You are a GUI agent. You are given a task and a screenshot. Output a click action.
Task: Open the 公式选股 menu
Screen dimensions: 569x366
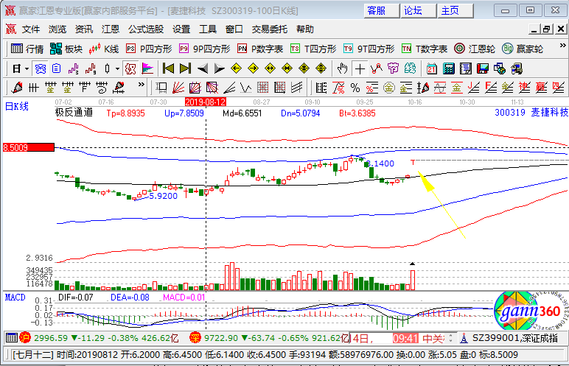tap(146, 29)
